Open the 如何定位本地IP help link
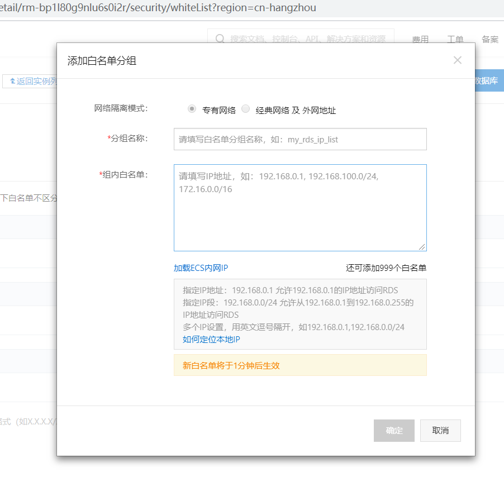The height and width of the screenshot is (477, 504). click(x=211, y=339)
